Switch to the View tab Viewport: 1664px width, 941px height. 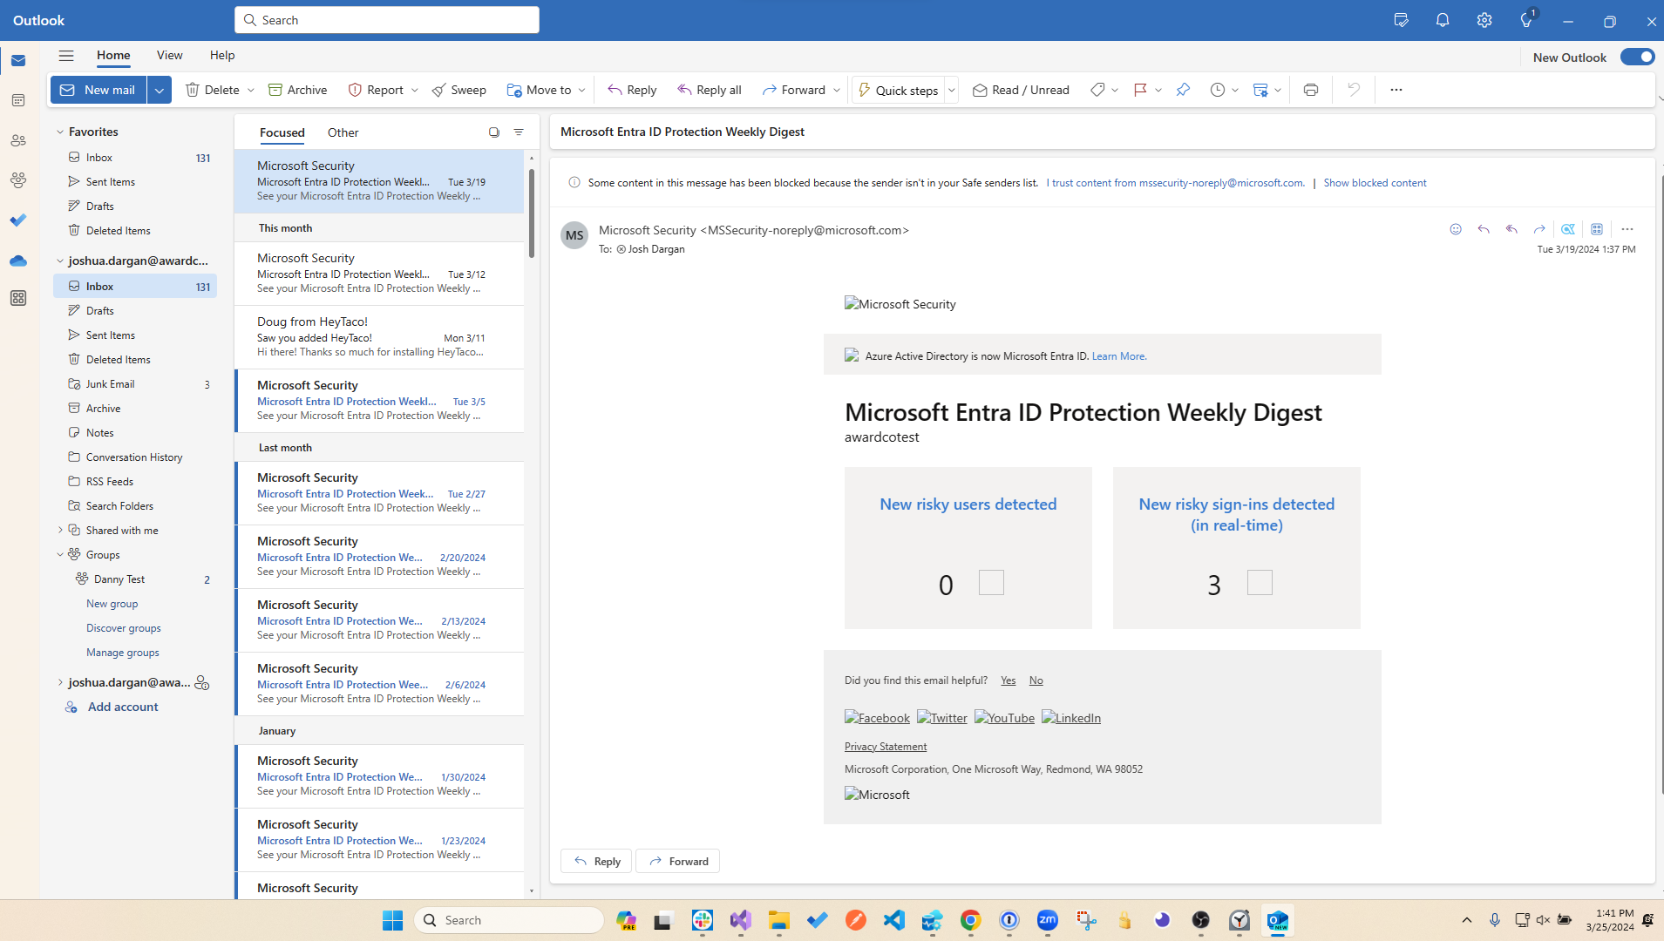click(x=169, y=54)
